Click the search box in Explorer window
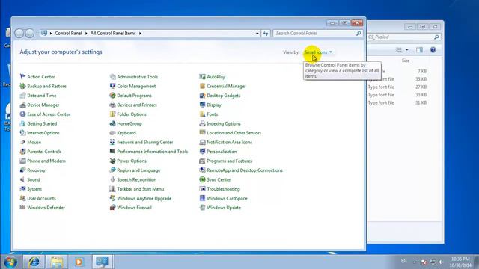 coord(403,37)
